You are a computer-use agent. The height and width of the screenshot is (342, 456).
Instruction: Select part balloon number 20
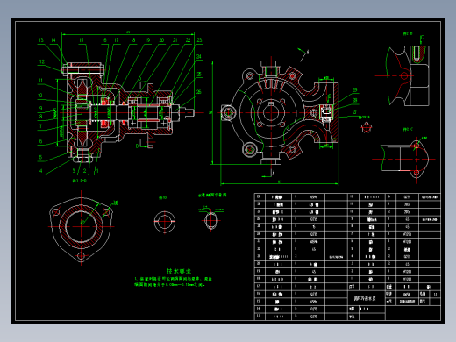161,40
